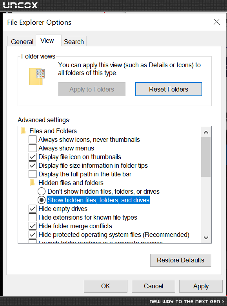The height and width of the screenshot is (306, 227).
Task: Click the Advanced settings scrollbar thumb
Action: point(206,157)
